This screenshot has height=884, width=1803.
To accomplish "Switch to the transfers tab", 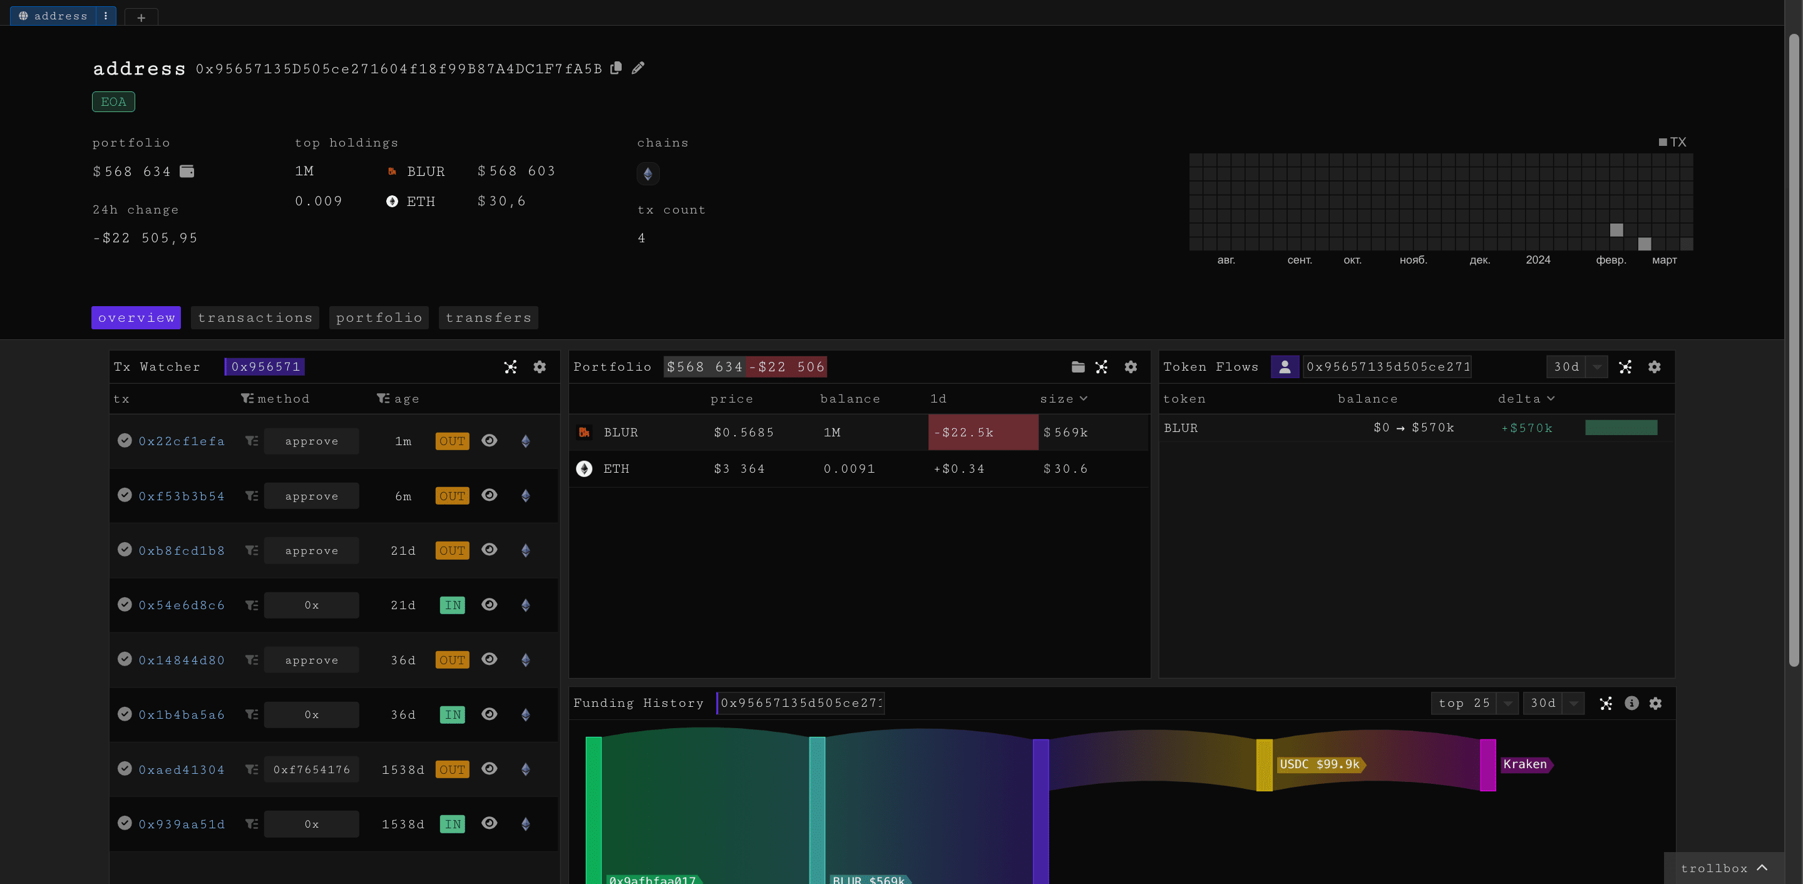I will pos(488,318).
